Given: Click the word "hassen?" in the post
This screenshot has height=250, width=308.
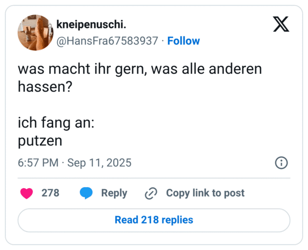Looking at the screenshot, I should tap(45, 87).
